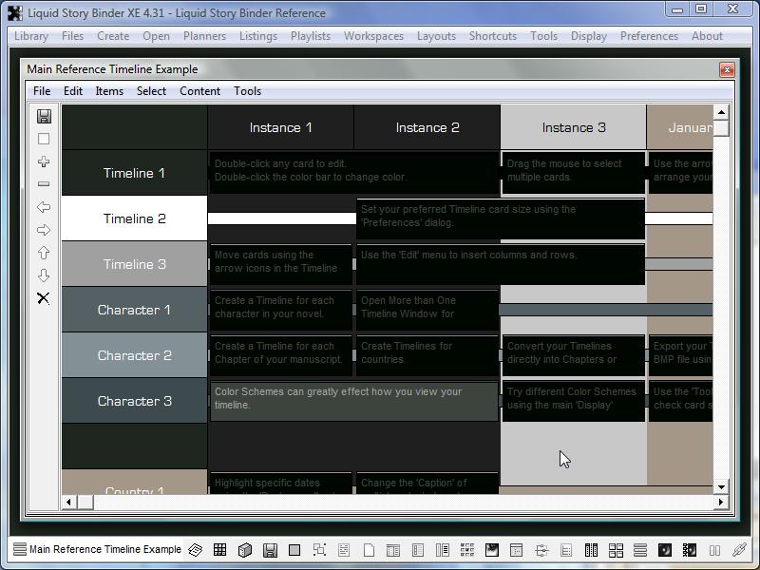760x570 pixels.
Task: Click the X delete icon in the left toolbar
Action: tap(44, 298)
